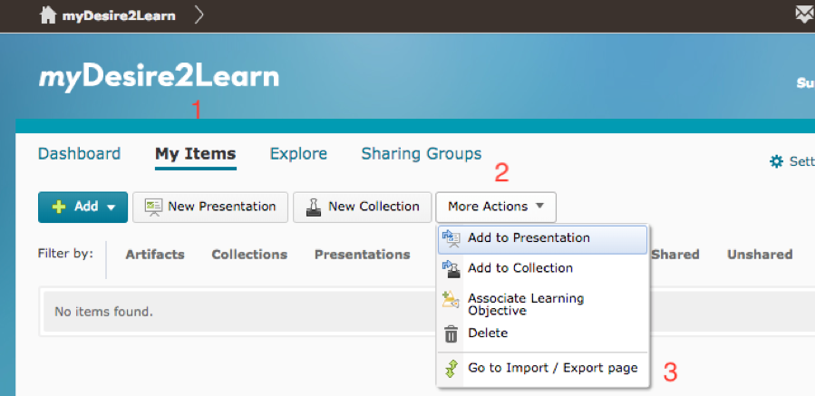Click the trash can Delete option
The width and height of the screenshot is (815, 396).
pyautogui.click(x=488, y=333)
